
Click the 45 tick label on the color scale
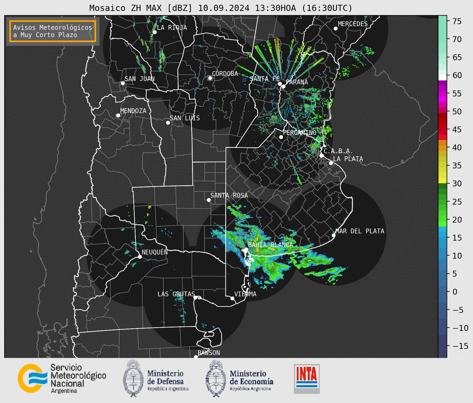coord(457,129)
